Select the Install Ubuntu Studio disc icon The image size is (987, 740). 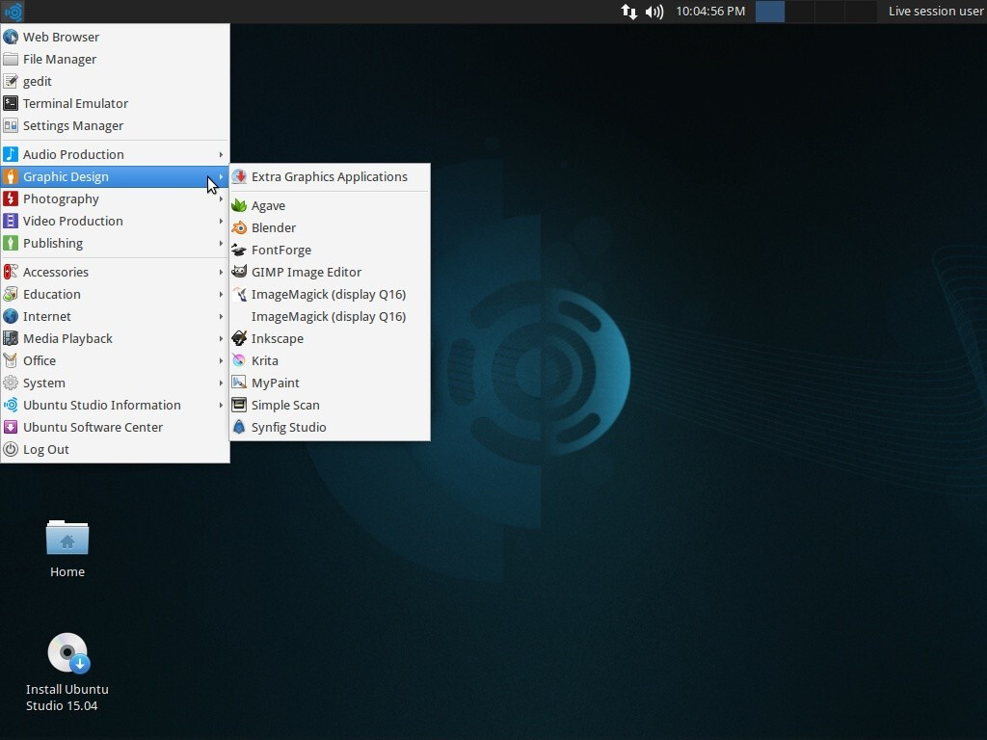click(68, 653)
